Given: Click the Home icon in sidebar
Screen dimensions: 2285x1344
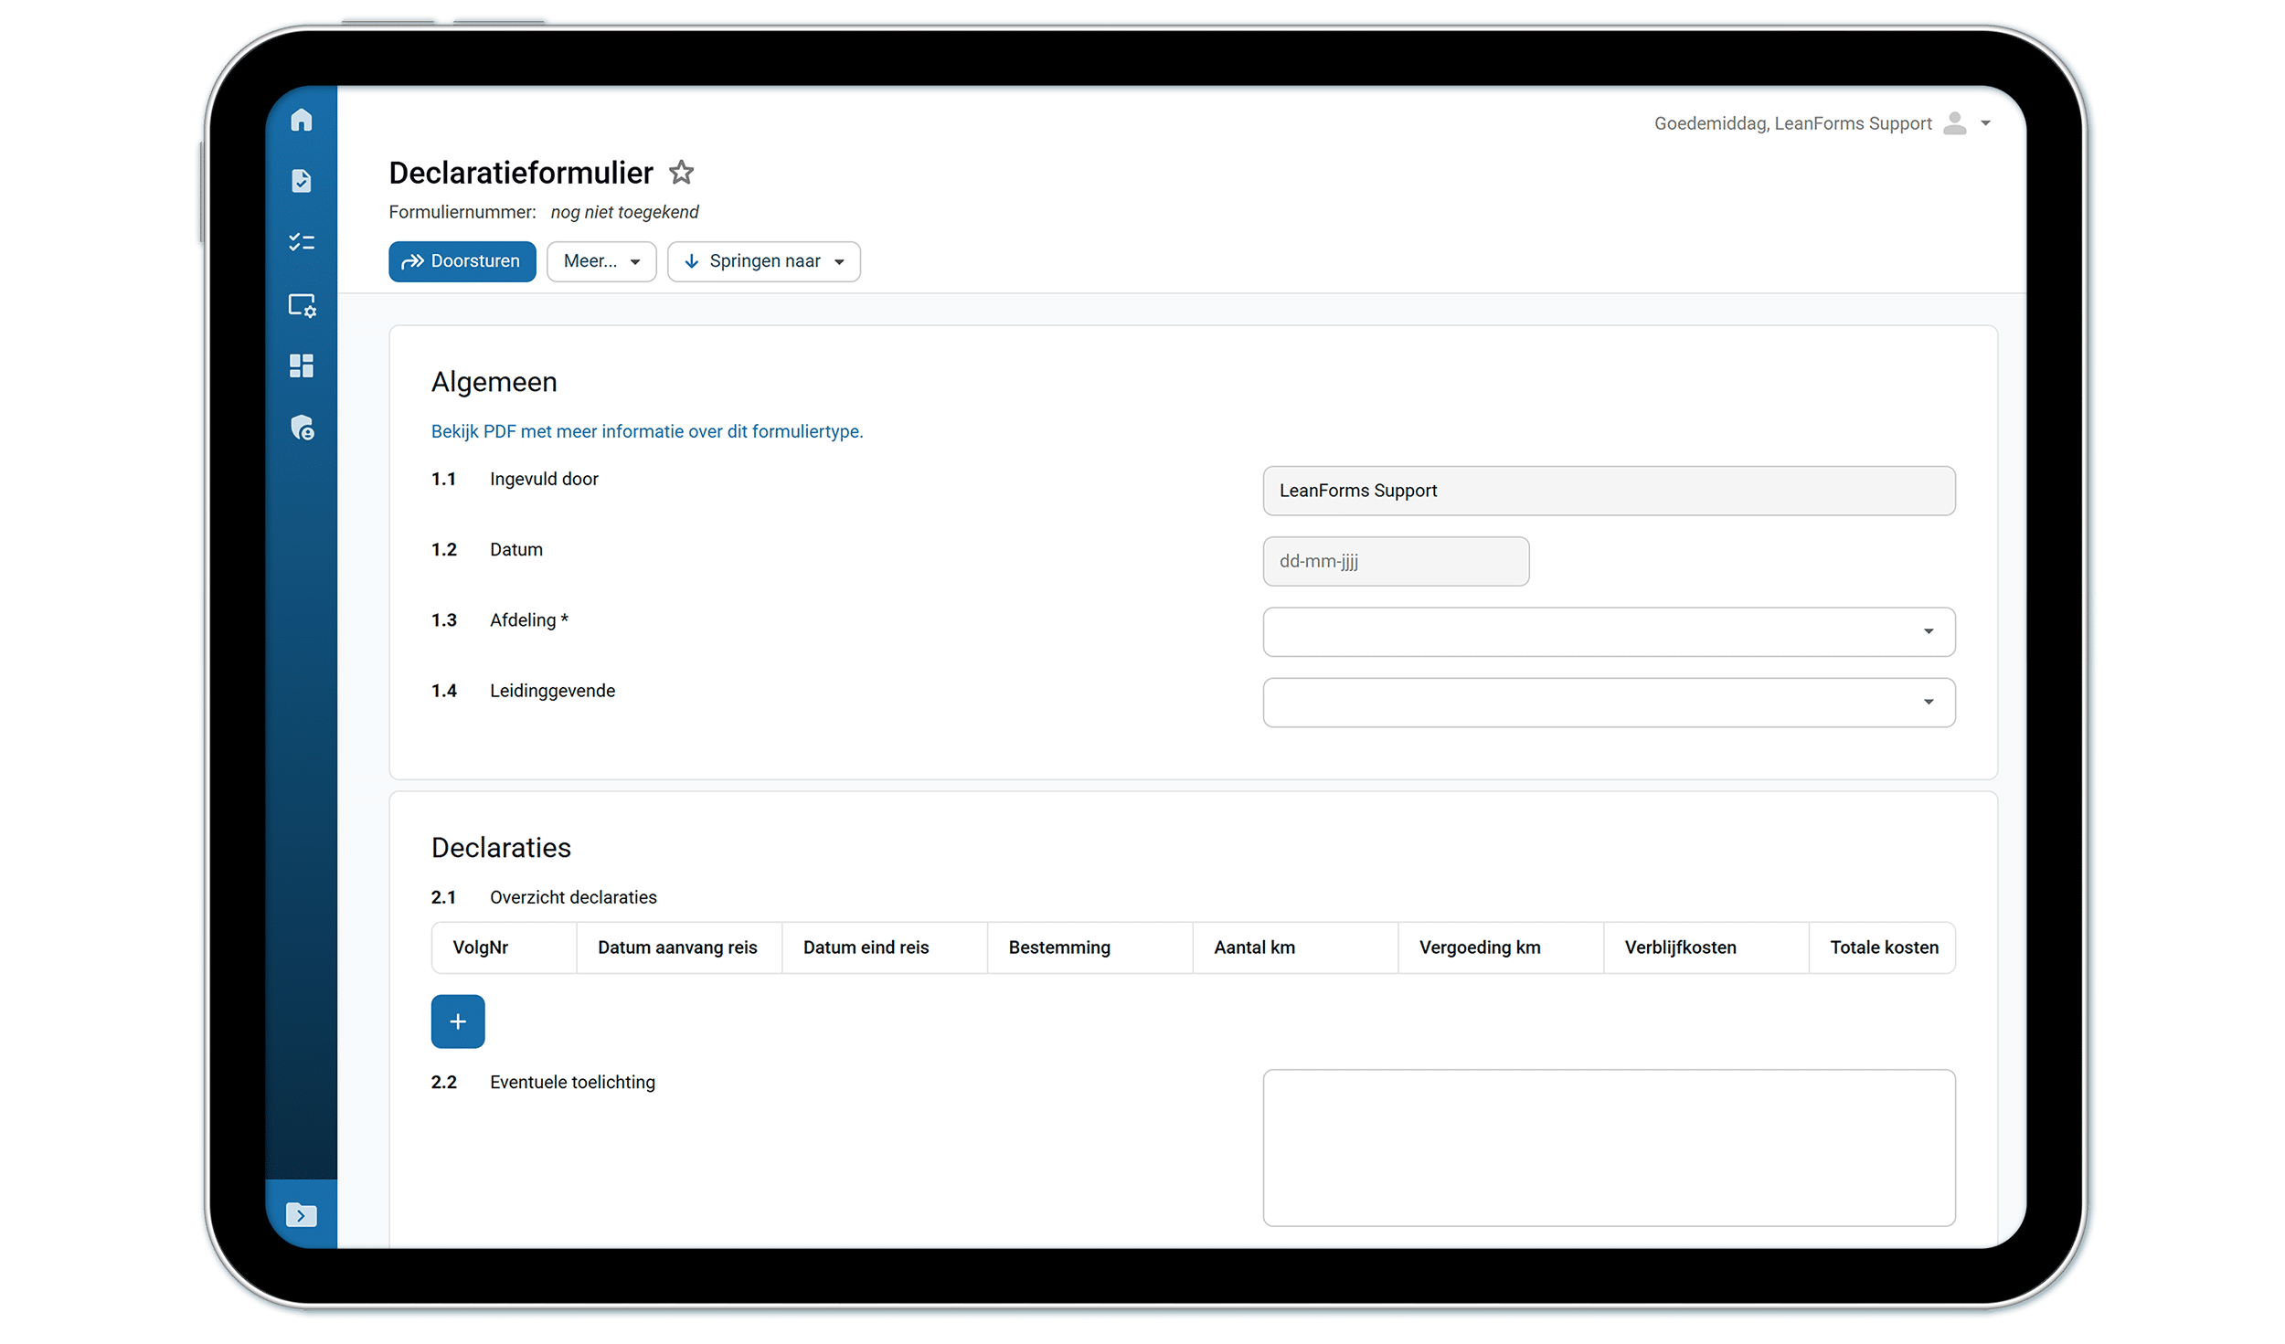Looking at the screenshot, I should tap(301, 121).
